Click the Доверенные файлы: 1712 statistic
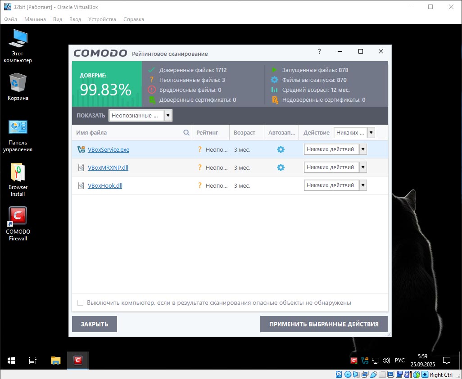This screenshot has height=379, width=462. (x=193, y=70)
